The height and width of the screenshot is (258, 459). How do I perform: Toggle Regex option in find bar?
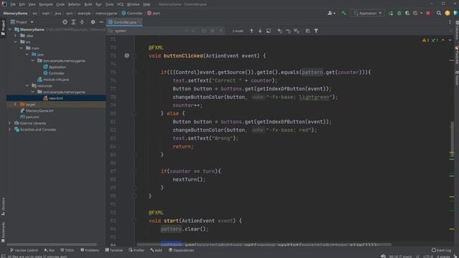point(221,31)
